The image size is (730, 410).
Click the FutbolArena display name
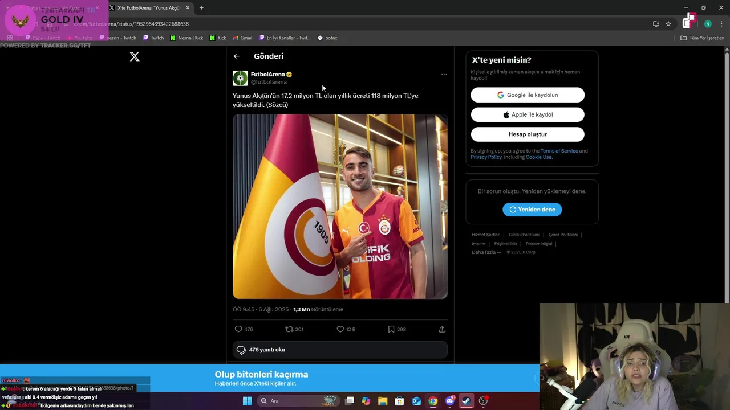coord(267,75)
